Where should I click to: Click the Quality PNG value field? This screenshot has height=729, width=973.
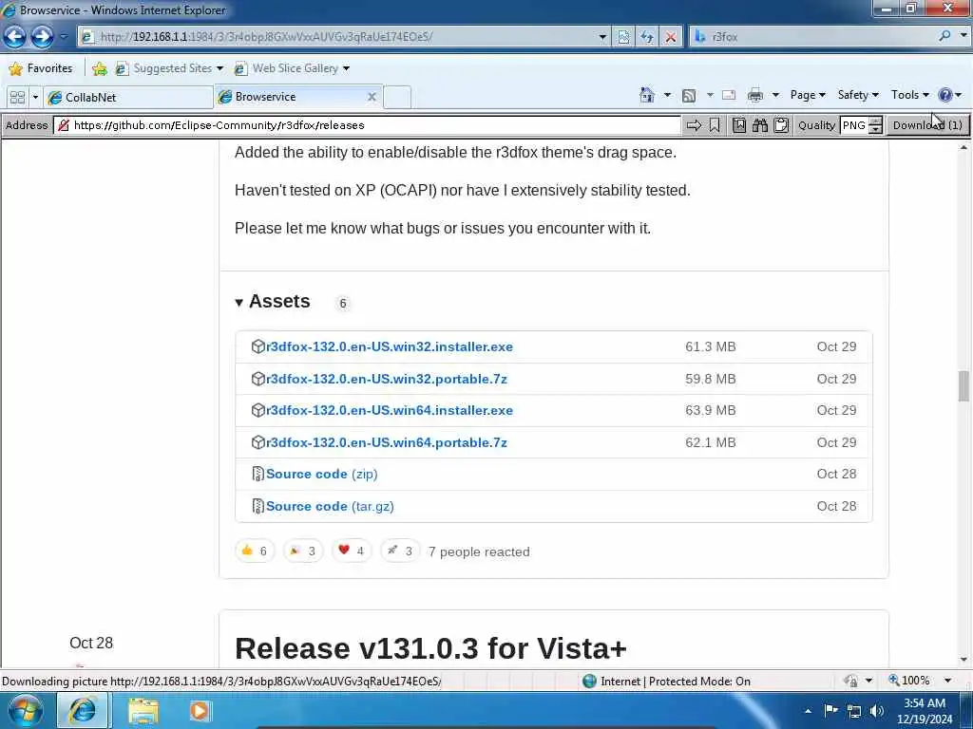click(854, 125)
